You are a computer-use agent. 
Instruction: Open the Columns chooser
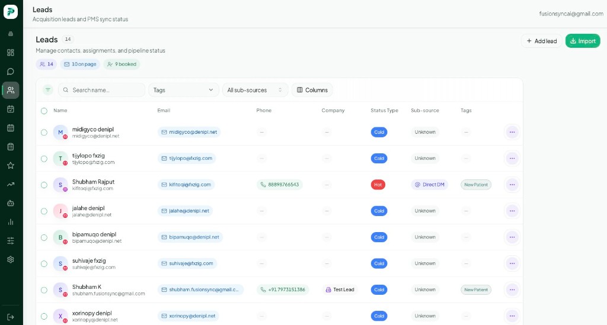coord(312,90)
